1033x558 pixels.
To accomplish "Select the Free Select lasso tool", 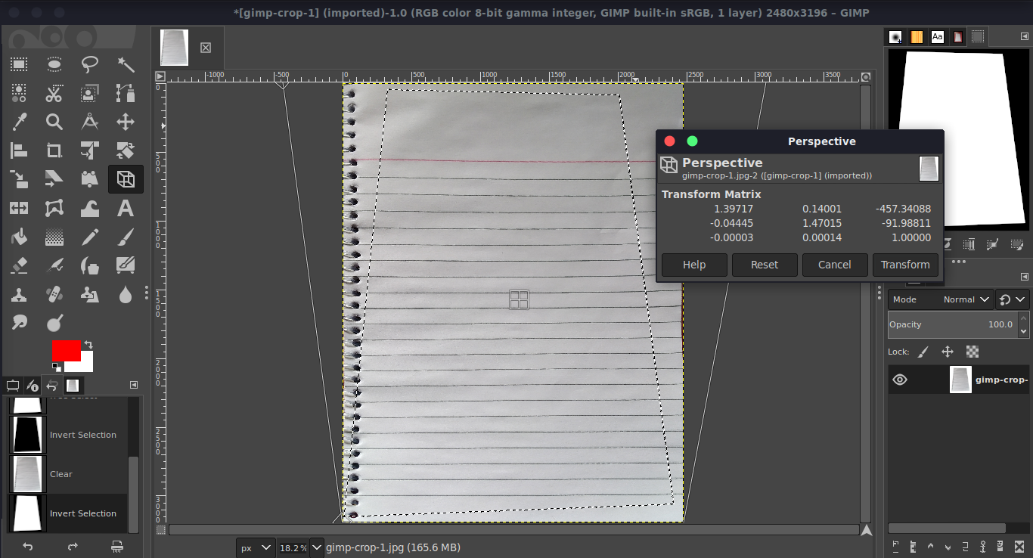I will pyautogui.click(x=90, y=65).
